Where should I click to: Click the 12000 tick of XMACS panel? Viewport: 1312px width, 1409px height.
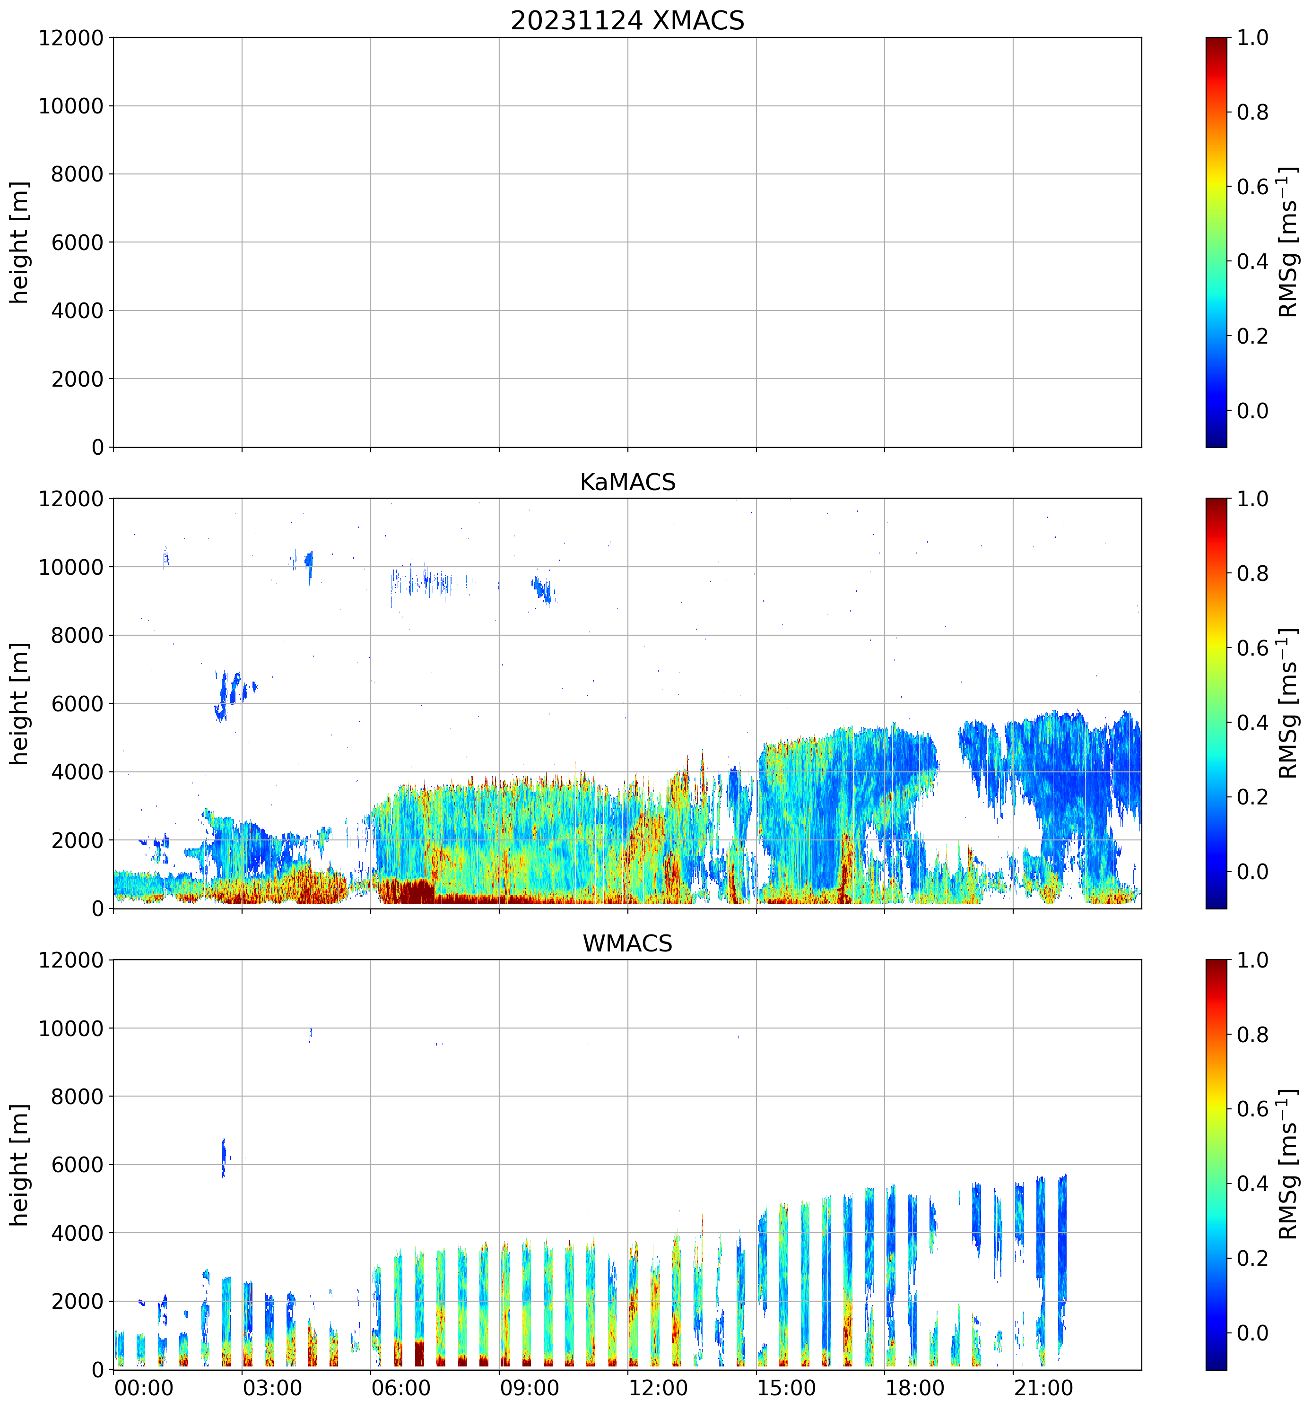click(x=71, y=38)
